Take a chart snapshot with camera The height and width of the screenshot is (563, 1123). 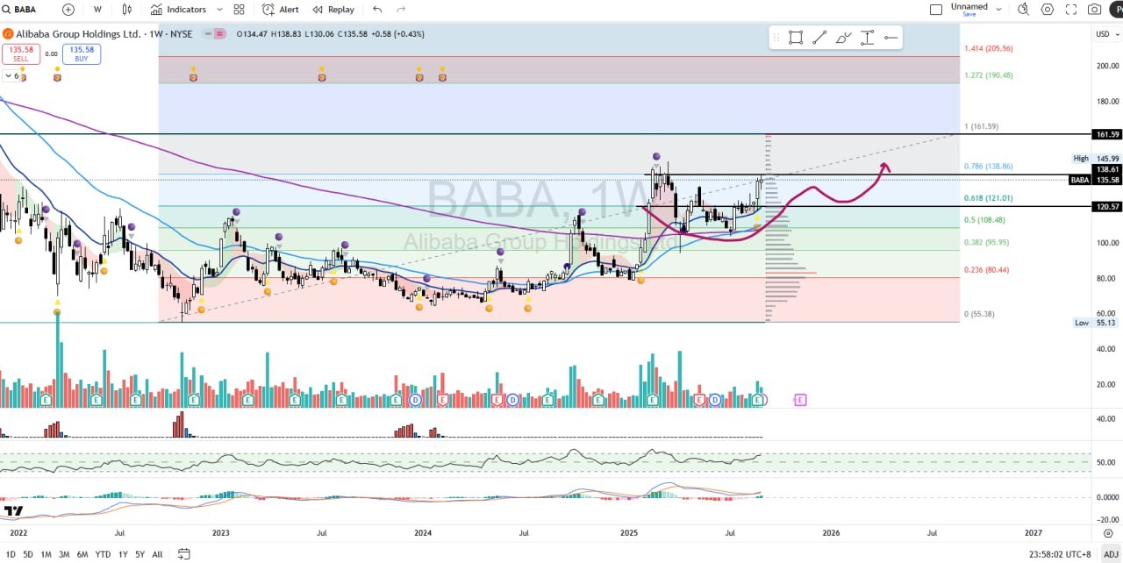point(1095,10)
